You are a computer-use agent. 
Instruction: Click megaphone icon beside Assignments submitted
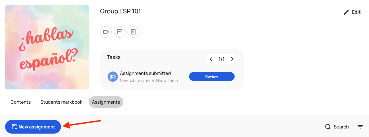pyautogui.click(x=113, y=77)
